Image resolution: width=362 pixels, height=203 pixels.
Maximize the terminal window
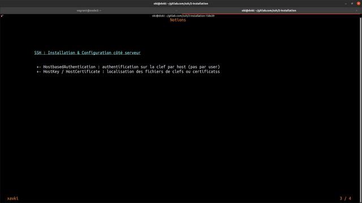tap(352, 3)
